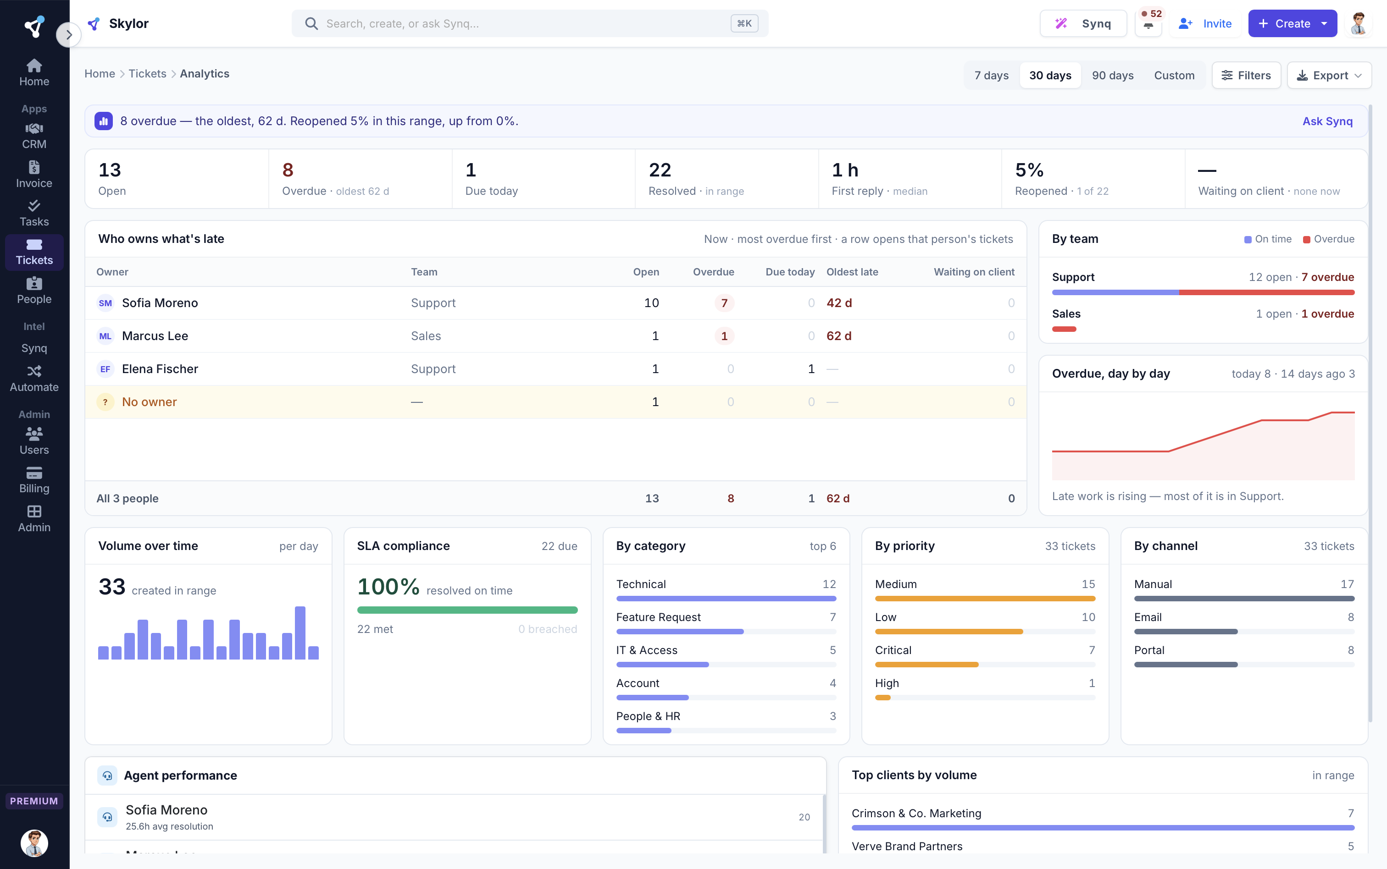This screenshot has height=869, width=1387.
Task: Click the Ask Synq link
Action: click(1327, 121)
